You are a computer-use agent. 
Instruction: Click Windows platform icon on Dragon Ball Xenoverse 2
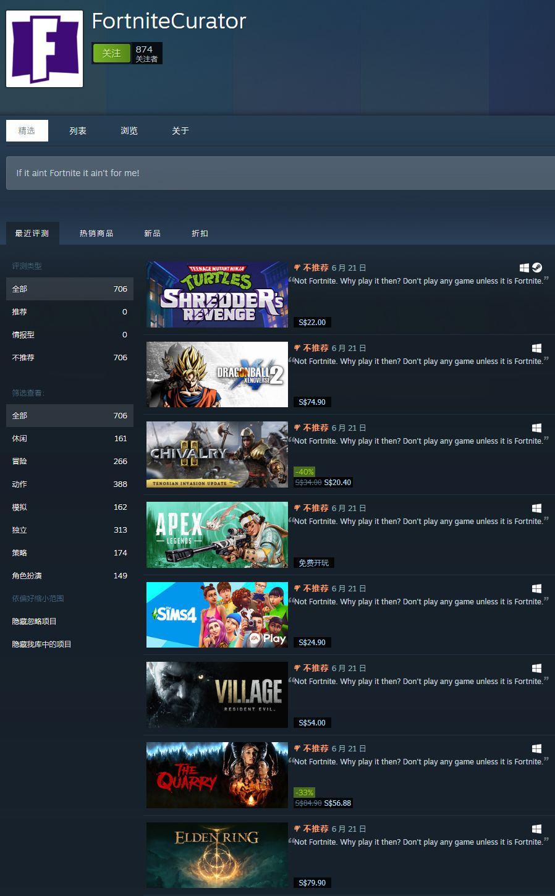click(536, 348)
